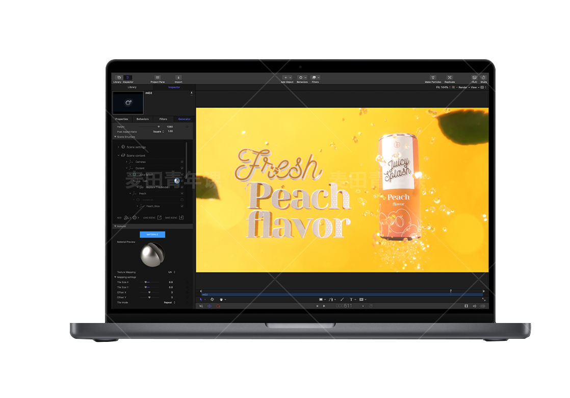Open the View dropdown menu

[x=475, y=87]
